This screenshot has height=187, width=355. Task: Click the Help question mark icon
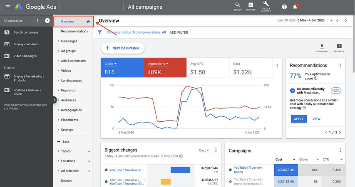[x=284, y=7]
